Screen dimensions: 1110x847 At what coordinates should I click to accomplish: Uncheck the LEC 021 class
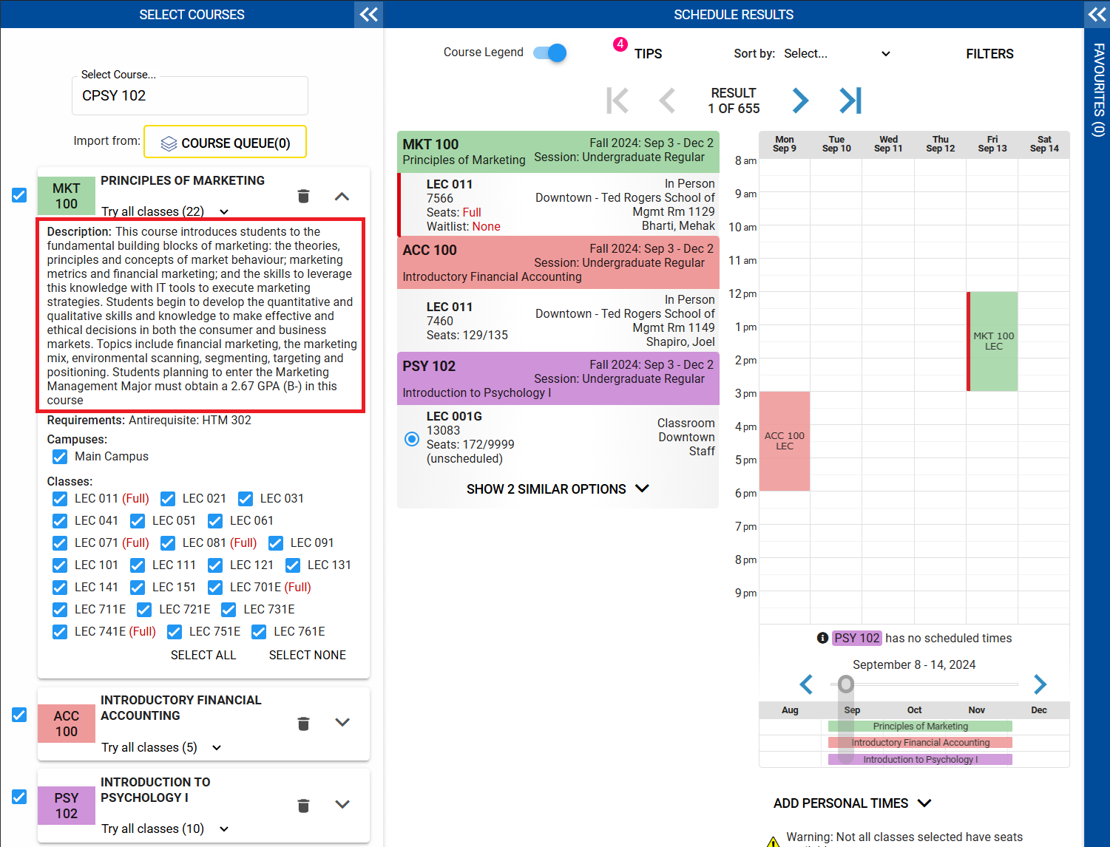[168, 499]
